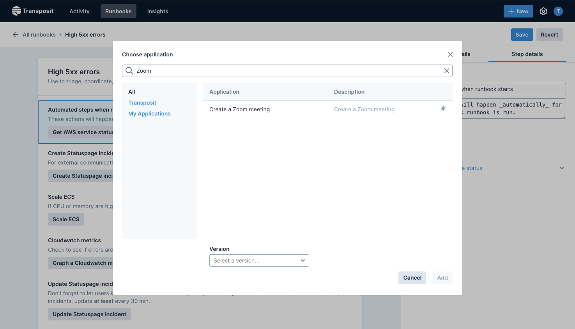This screenshot has height=329, width=575.
Task: Open the user avatar T menu
Action: point(558,11)
